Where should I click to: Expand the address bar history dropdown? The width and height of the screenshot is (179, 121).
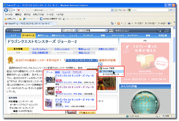(112, 10)
